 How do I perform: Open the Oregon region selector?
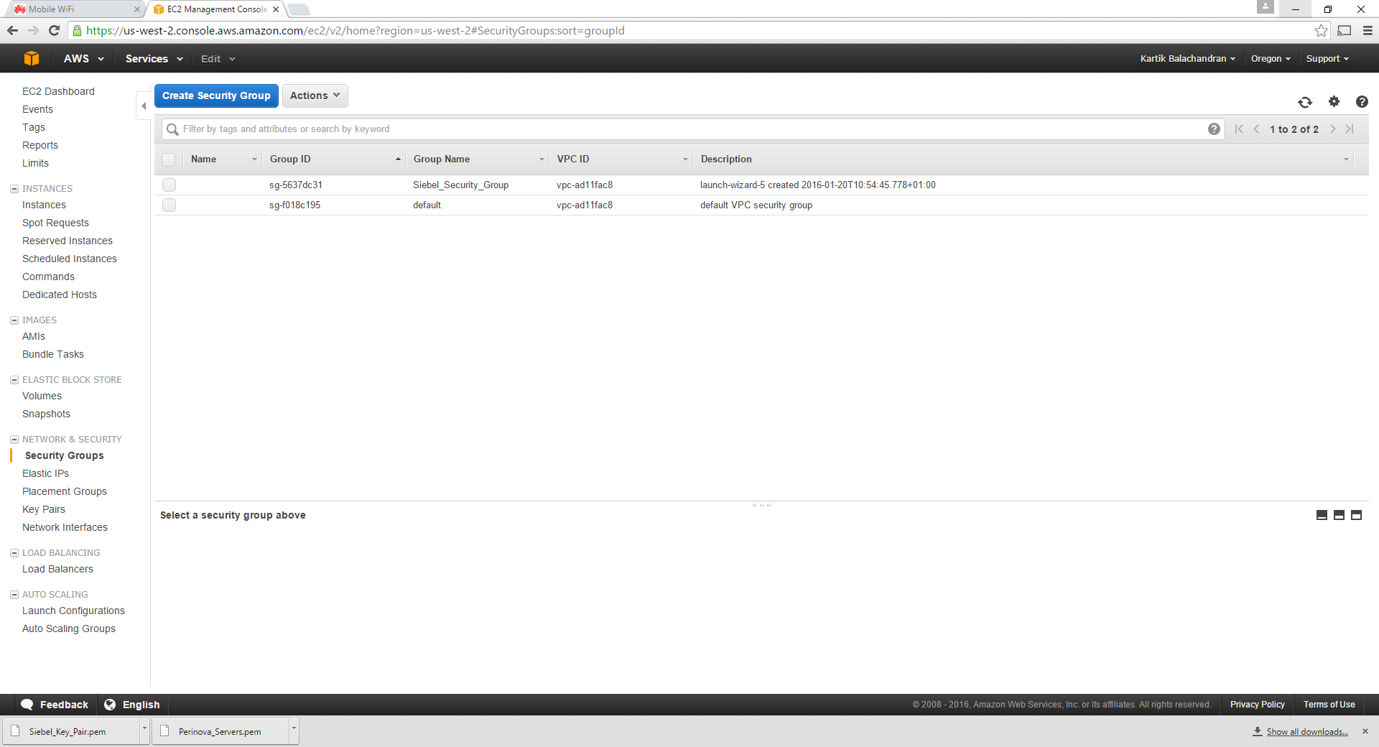tap(1271, 58)
